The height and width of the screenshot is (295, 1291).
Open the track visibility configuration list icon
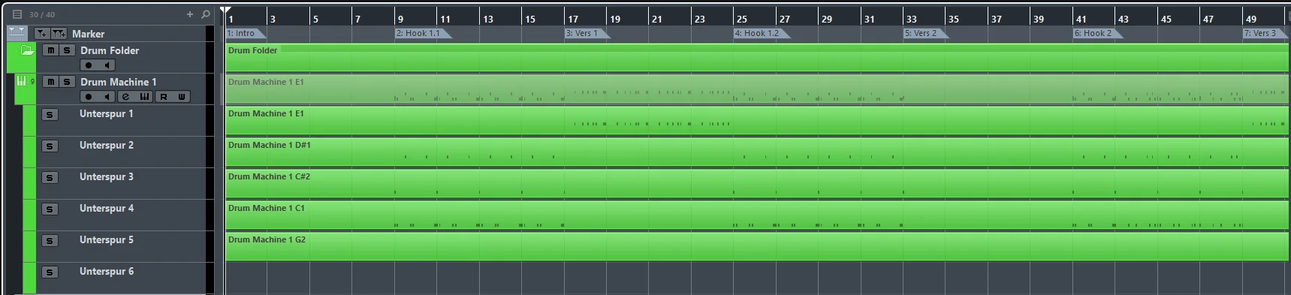coord(17,14)
